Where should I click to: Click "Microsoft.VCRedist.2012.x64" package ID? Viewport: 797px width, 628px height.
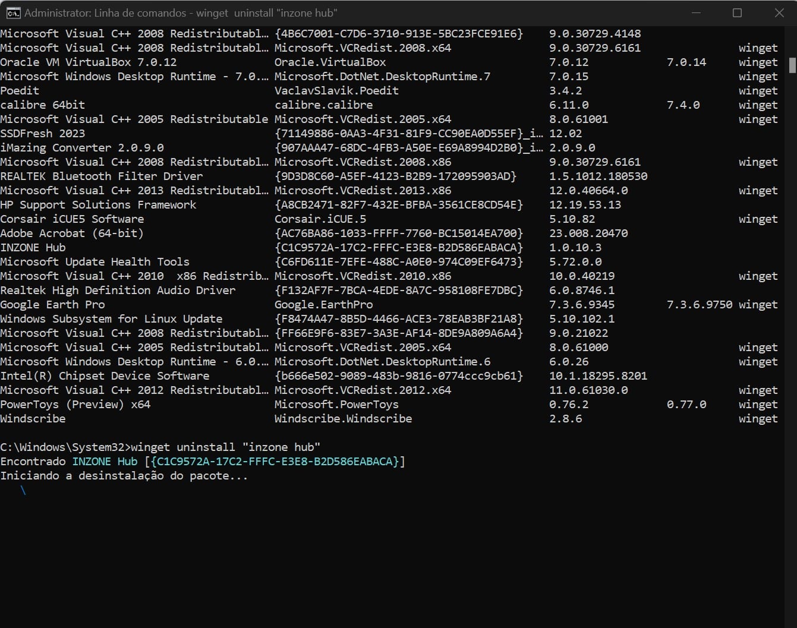[x=363, y=390]
